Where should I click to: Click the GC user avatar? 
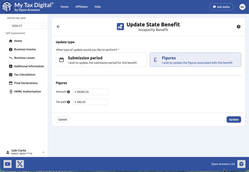(242, 7)
